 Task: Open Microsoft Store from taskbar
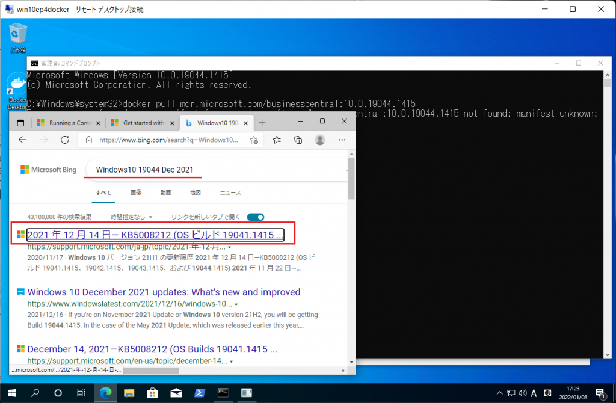152,393
